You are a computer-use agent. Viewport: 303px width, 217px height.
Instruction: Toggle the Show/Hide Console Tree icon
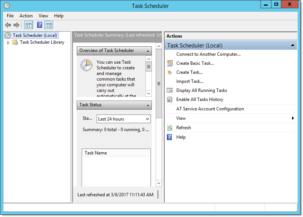click(28, 25)
